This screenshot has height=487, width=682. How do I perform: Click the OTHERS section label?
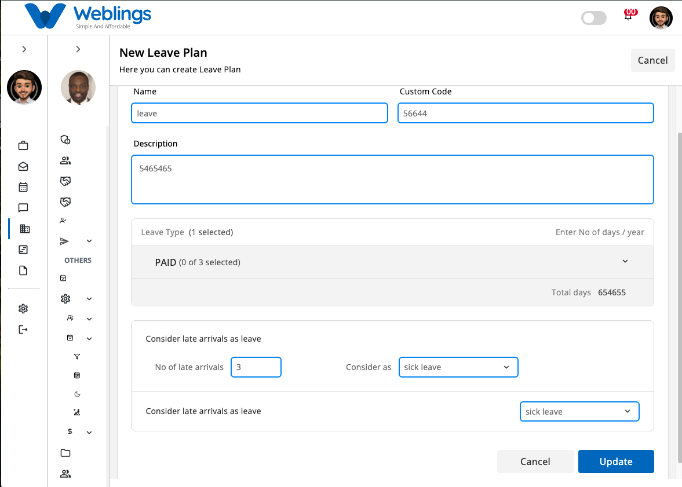tap(78, 261)
